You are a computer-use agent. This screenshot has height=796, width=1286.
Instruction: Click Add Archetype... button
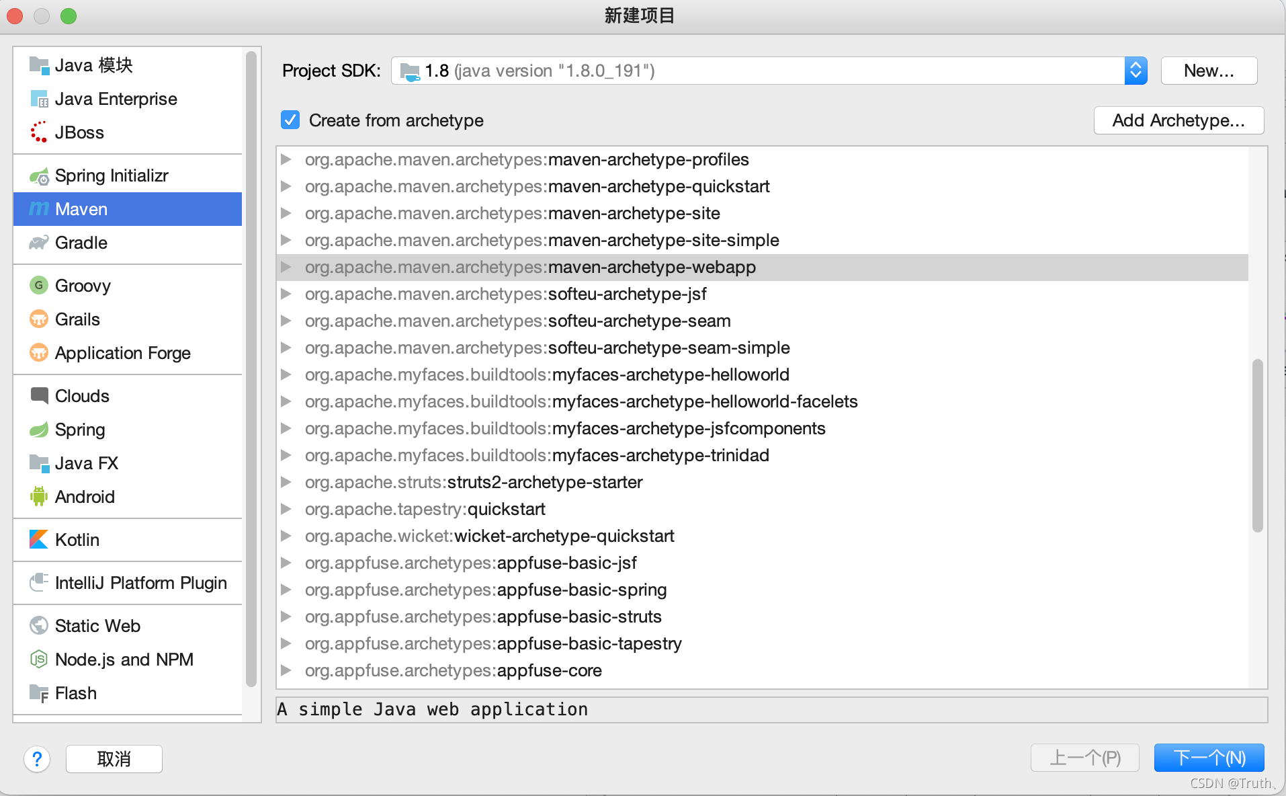pyautogui.click(x=1178, y=120)
